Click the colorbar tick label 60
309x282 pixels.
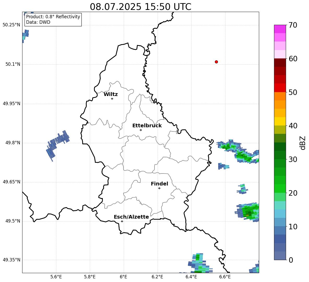293,59
